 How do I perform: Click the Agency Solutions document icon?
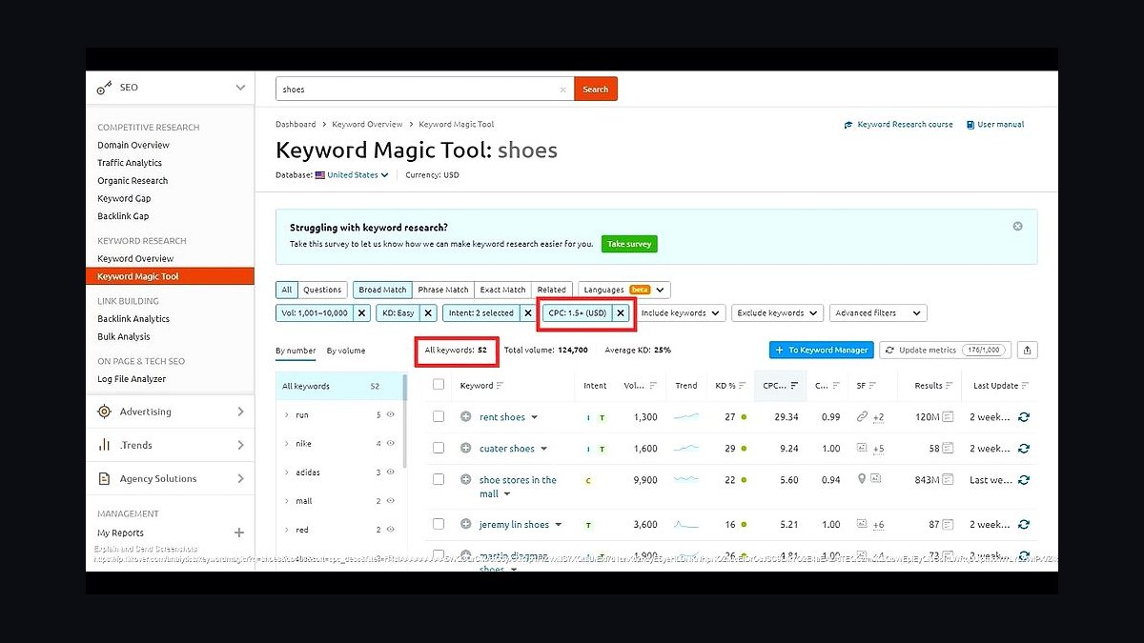[x=105, y=478]
